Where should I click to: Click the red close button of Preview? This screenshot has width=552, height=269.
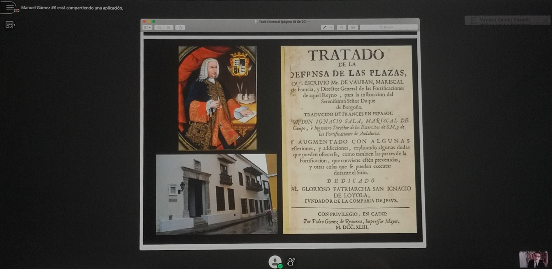(144, 22)
